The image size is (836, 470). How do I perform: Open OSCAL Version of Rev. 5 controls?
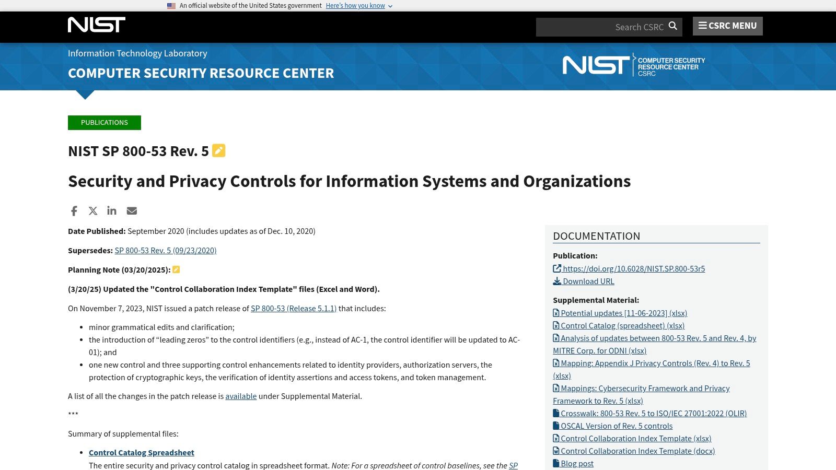point(617,426)
